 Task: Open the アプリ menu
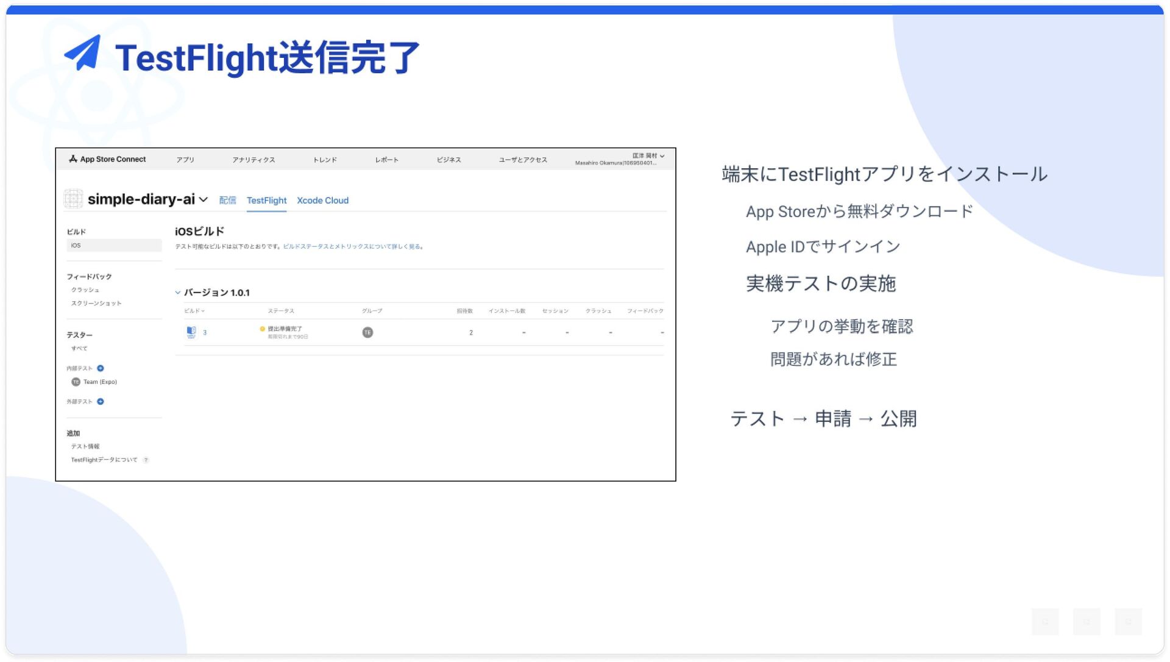point(185,160)
